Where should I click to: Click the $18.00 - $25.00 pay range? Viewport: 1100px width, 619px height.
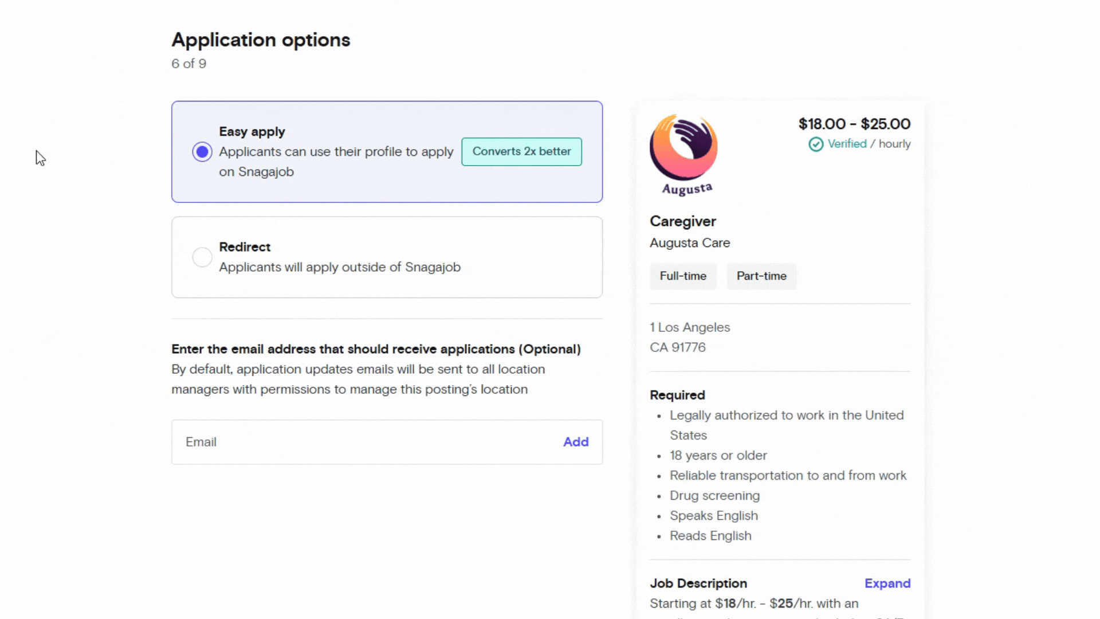tap(854, 123)
